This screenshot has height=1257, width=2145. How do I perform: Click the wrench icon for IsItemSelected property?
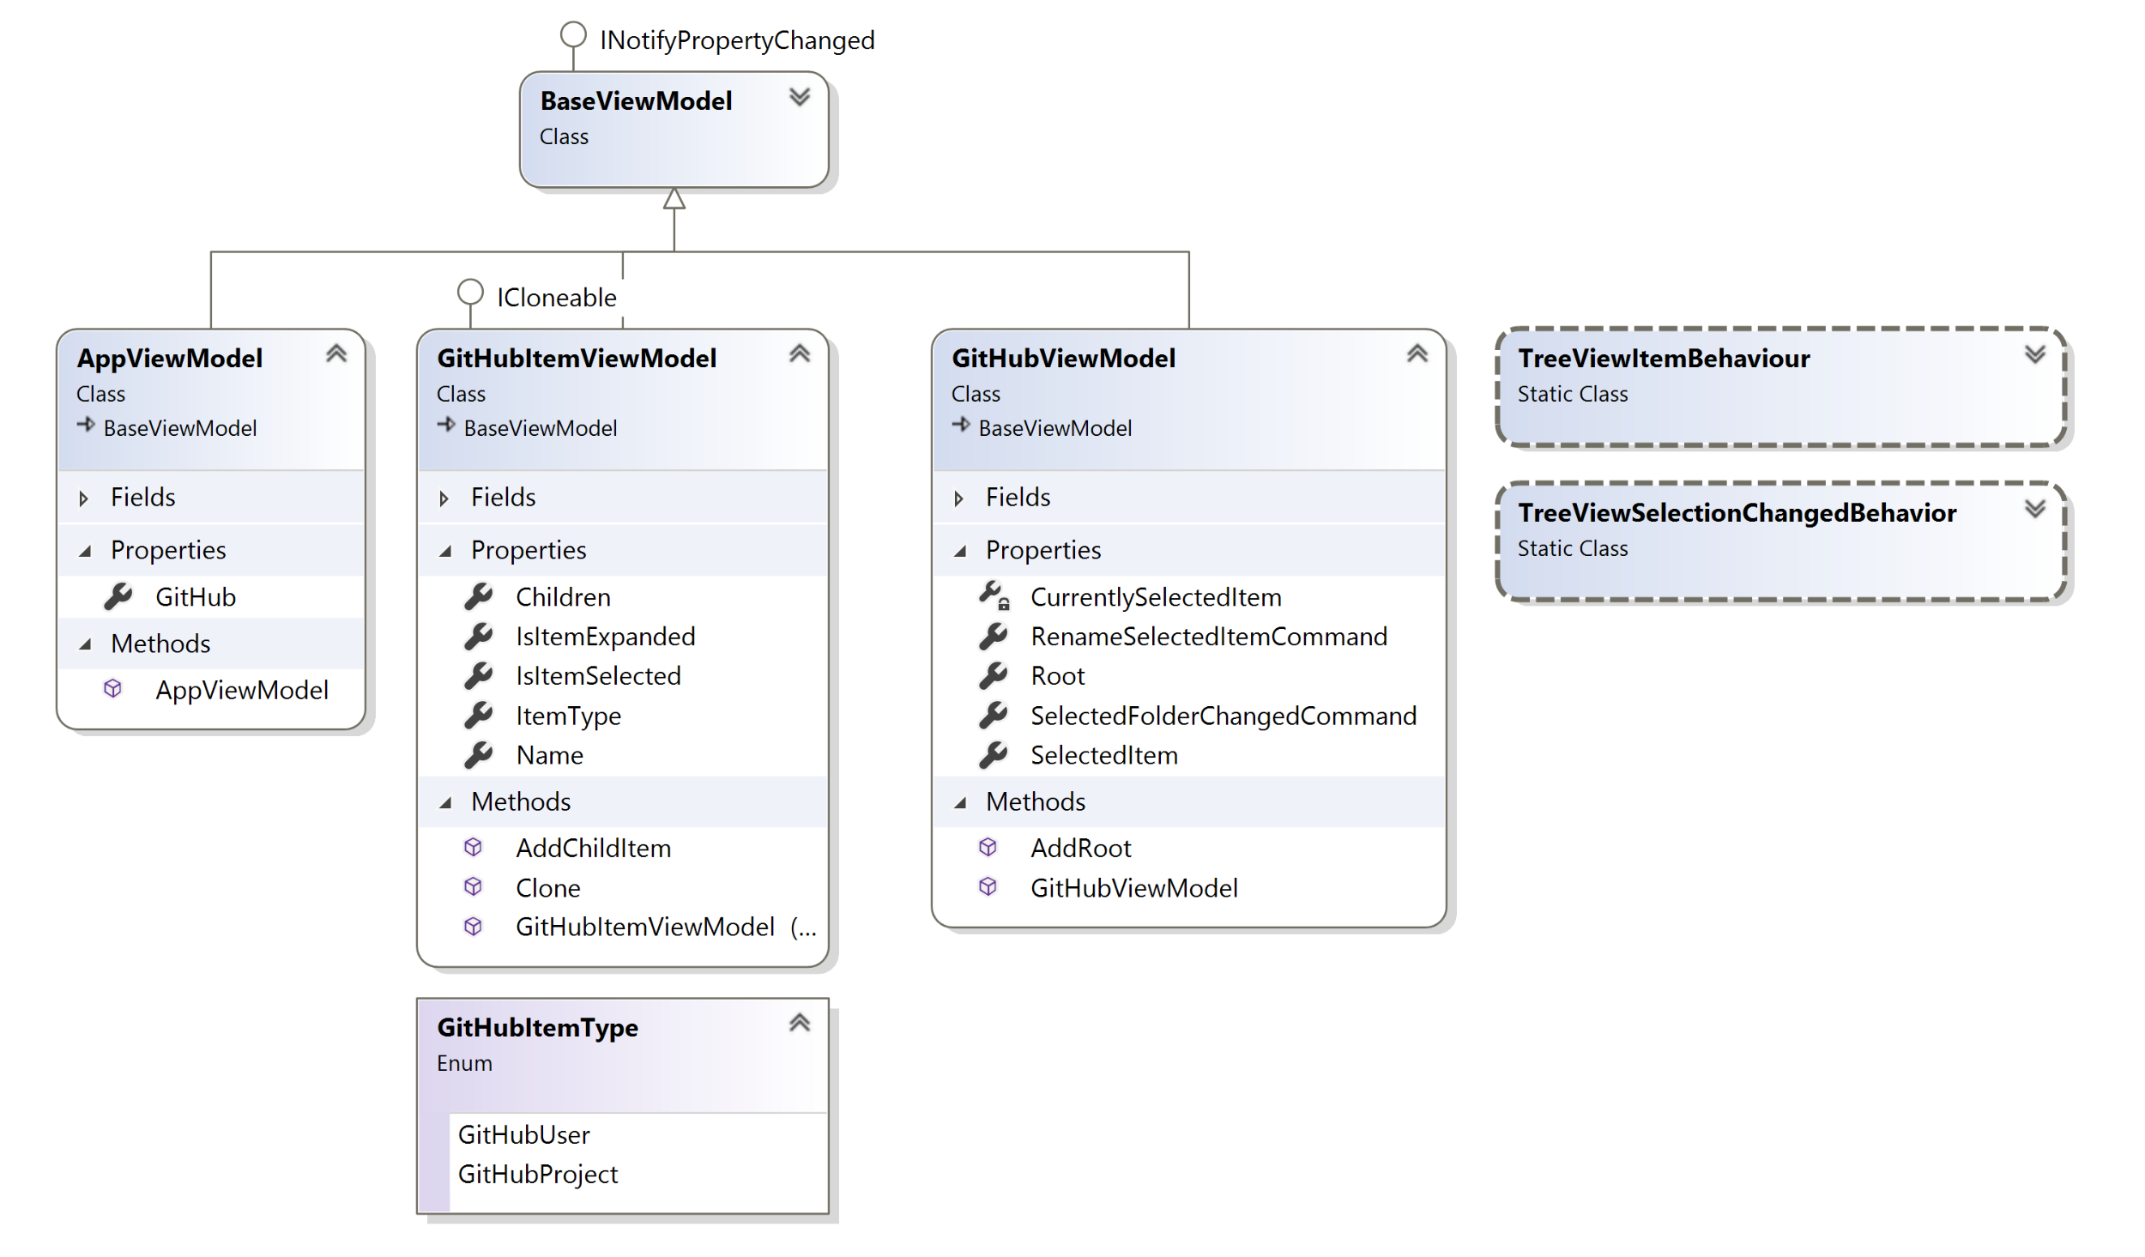click(x=479, y=675)
